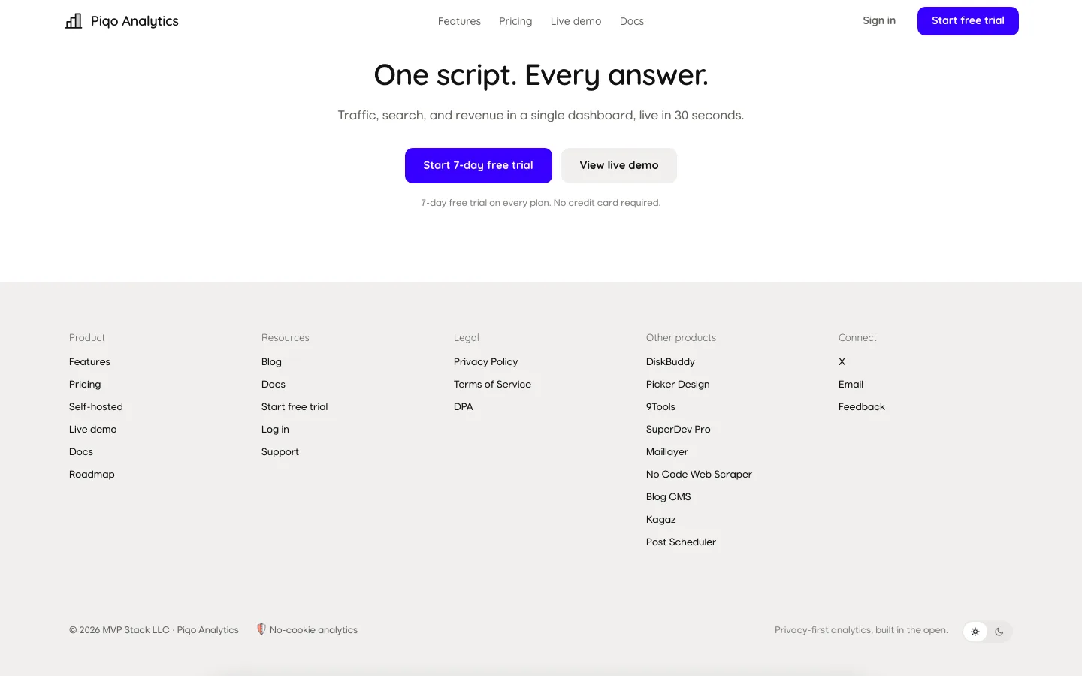The height and width of the screenshot is (676, 1082).
Task: Visit the 9Tools product link
Action: point(660,406)
